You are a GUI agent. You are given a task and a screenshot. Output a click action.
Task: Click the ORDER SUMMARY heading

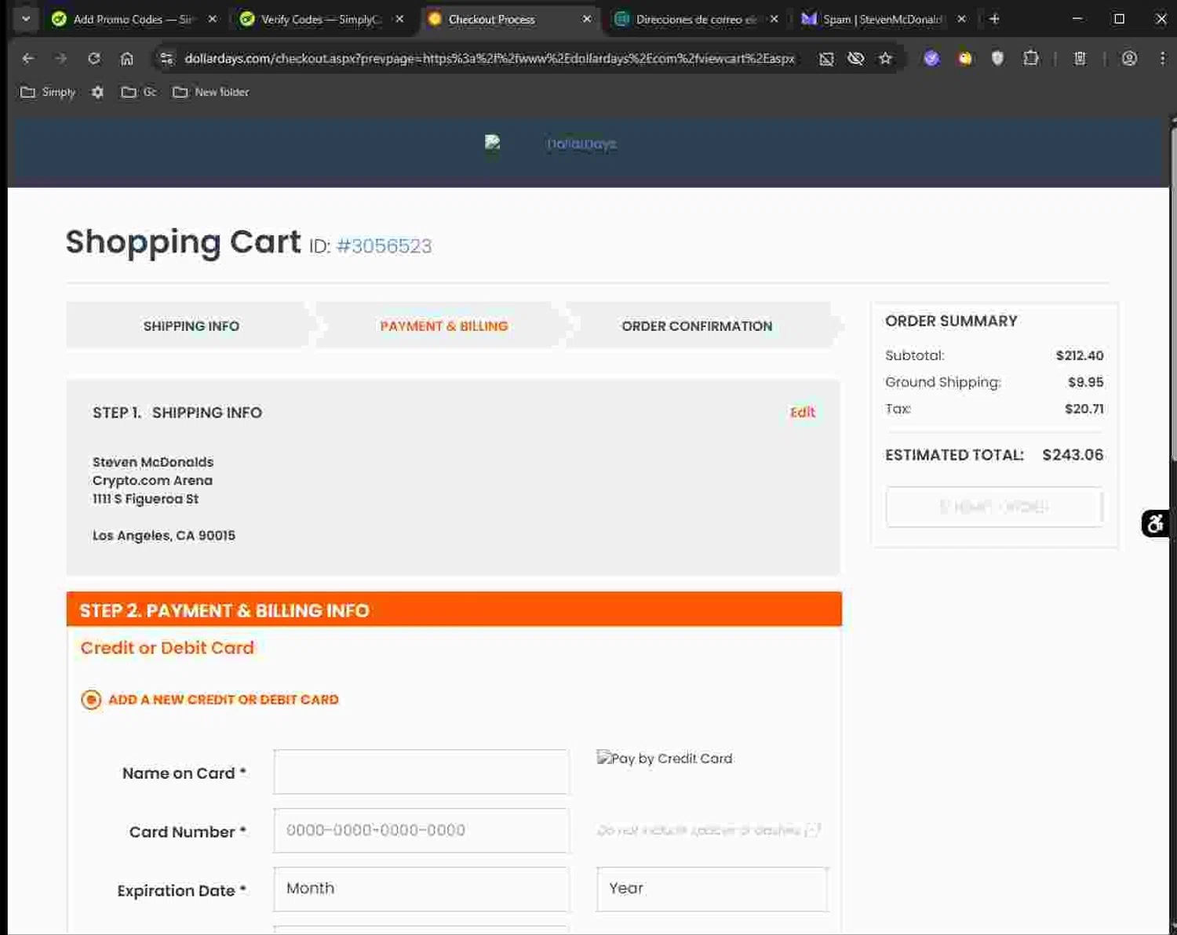[951, 321]
